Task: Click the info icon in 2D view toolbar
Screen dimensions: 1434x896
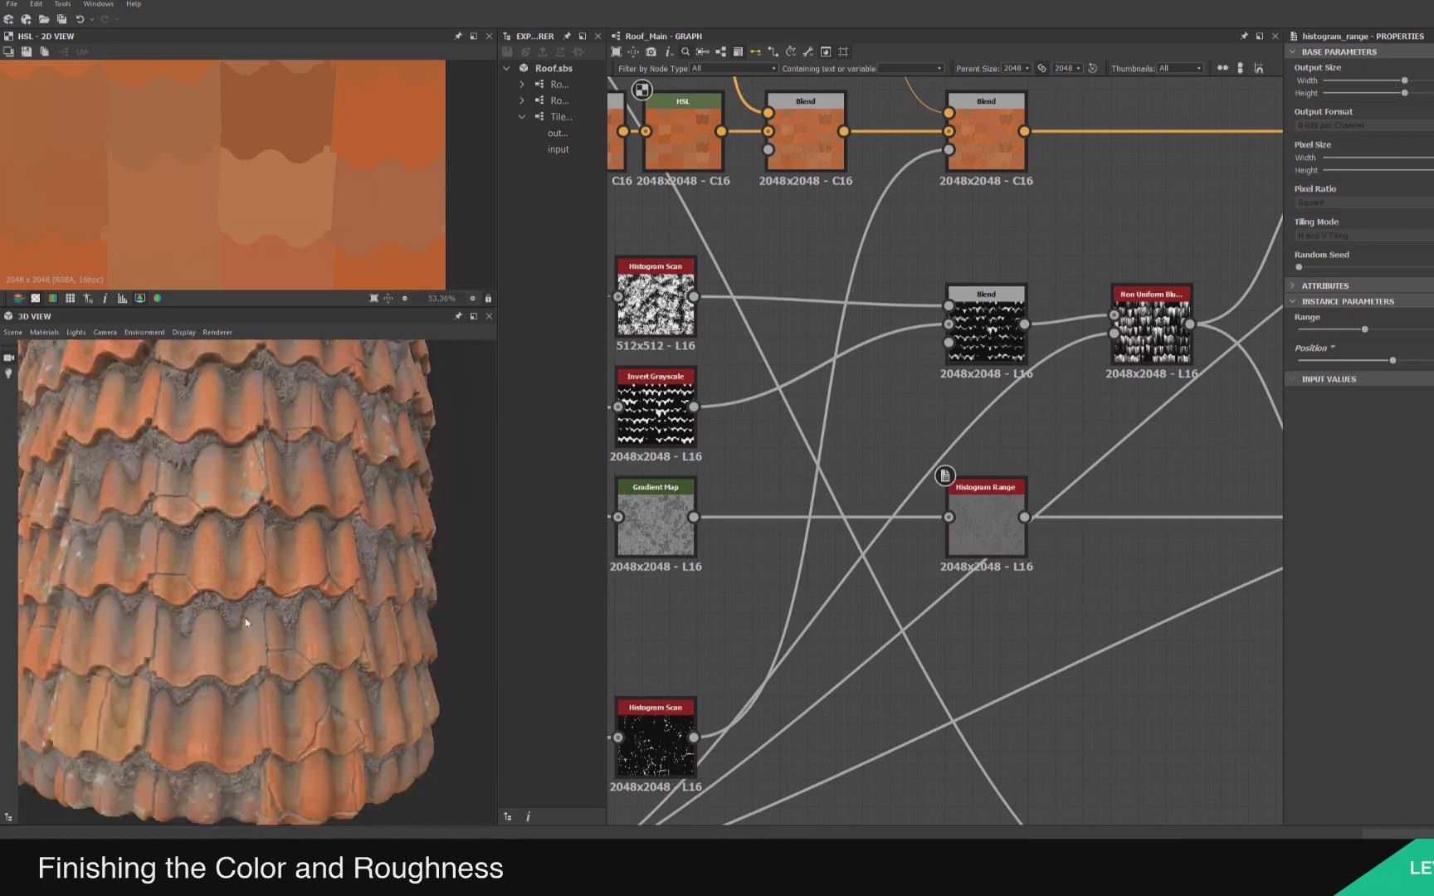Action: click(105, 298)
